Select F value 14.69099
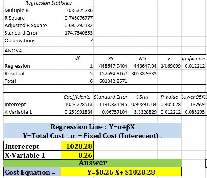Image resolution: width=207 pixels, height=178 pixels. 169,66
